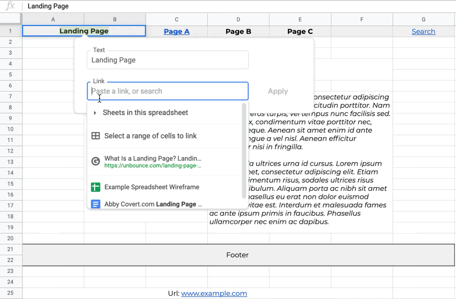Click the green Sheets file icon
This screenshot has width=456, height=299.
click(x=95, y=187)
